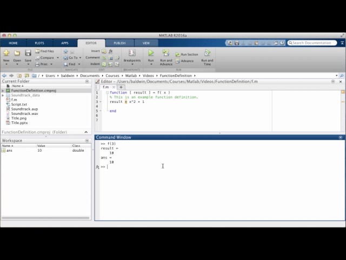This screenshot has height=260, width=346.
Task: Switch to the APPS tab
Action: (x=65, y=43)
